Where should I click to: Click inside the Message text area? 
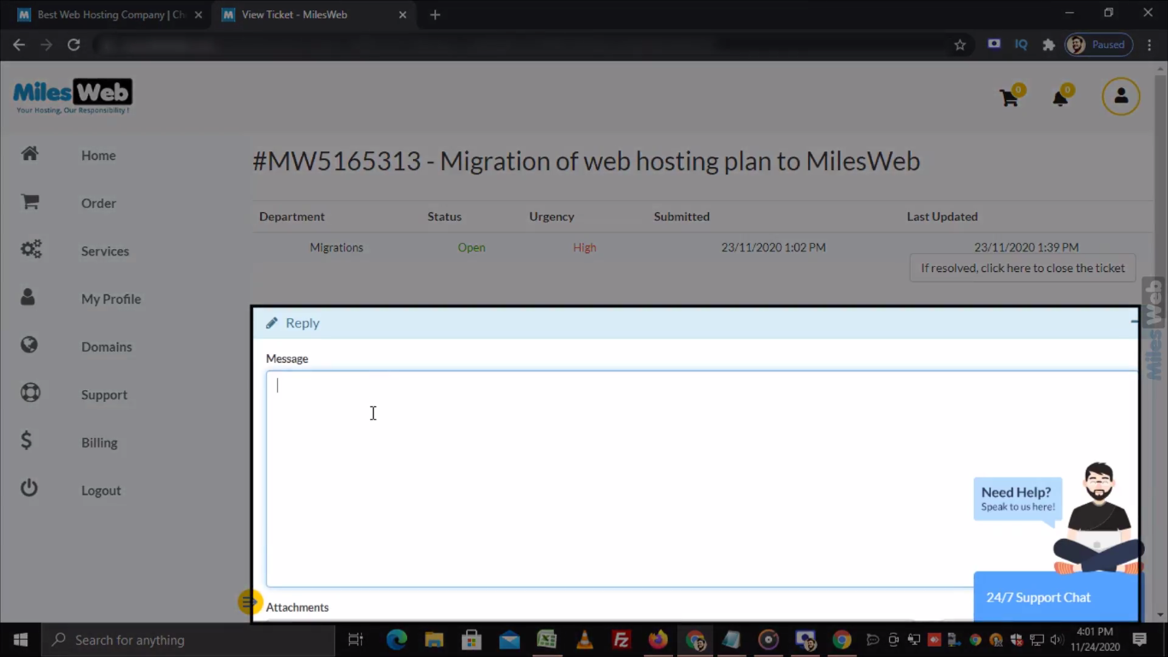click(701, 479)
